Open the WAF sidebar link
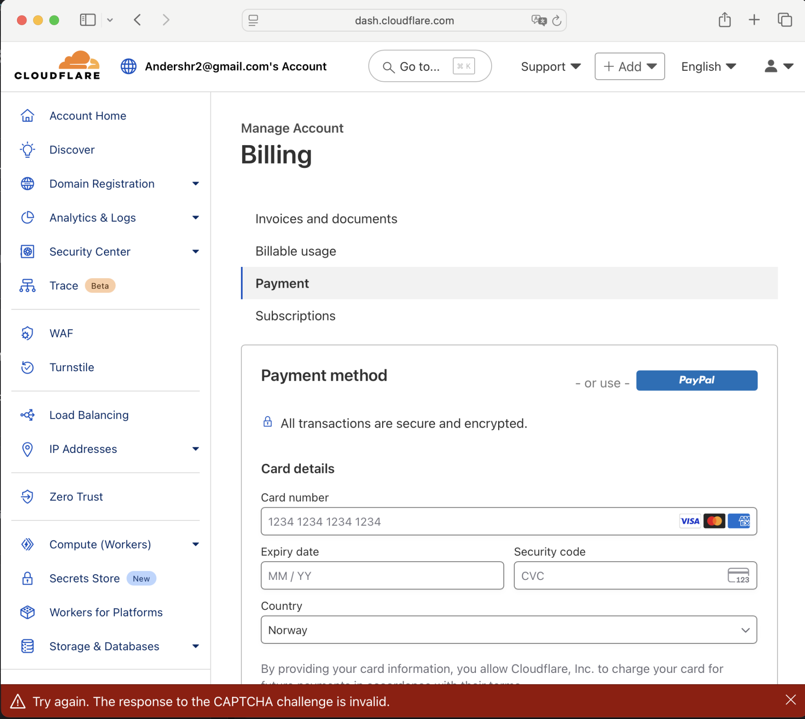The height and width of the screenshot is (719, 805). click(x=61, y=333)
